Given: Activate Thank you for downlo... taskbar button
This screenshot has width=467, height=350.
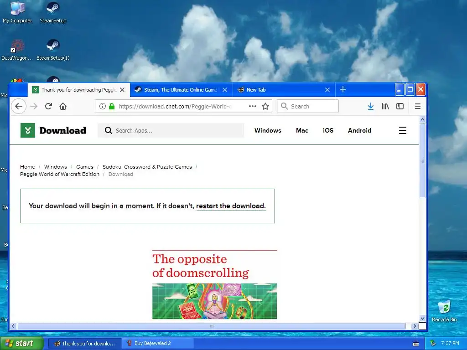Looking at the screenshot, I should 84,344.
